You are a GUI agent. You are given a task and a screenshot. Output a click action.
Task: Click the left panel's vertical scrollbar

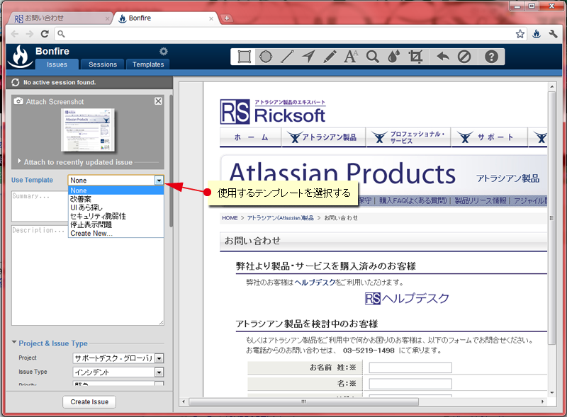171,161
